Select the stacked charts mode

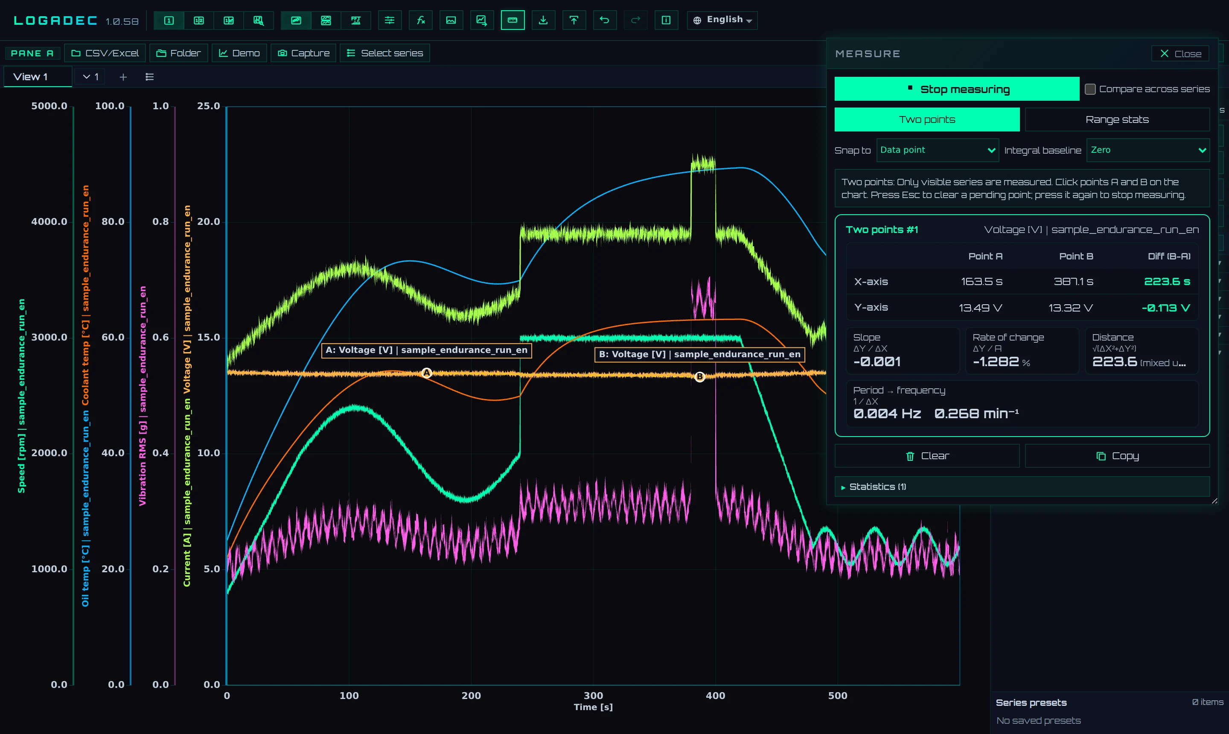(326, 20)
